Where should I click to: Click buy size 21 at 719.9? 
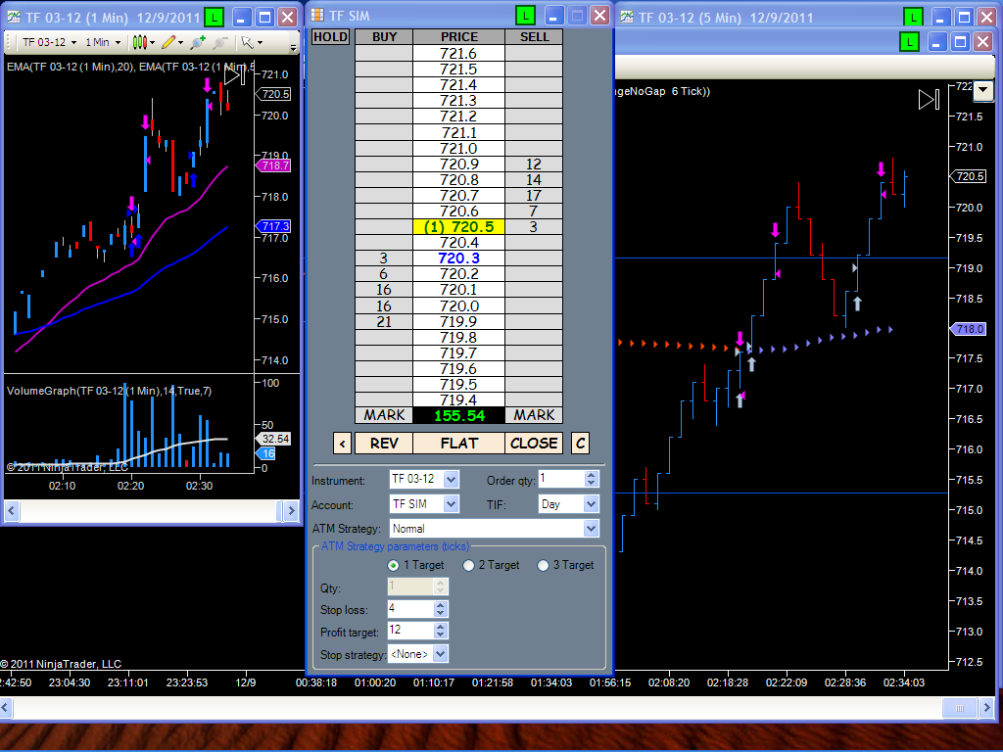(x=384, y=321)
